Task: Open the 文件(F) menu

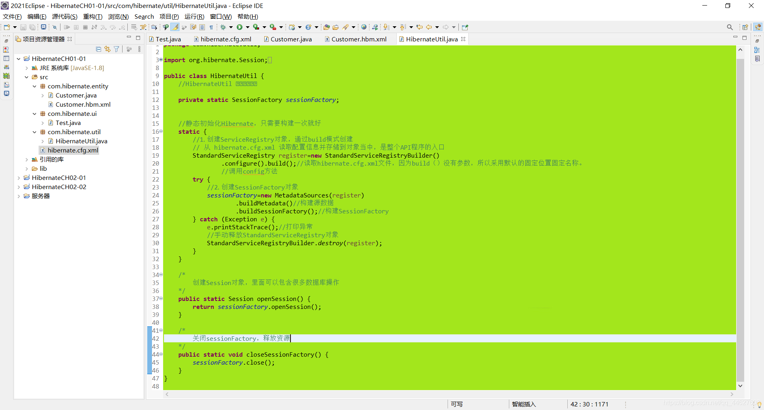Action: tap(12, 16)
